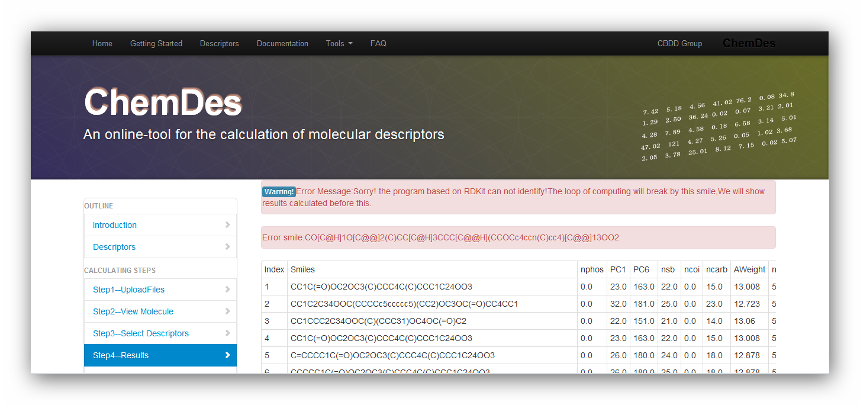
Task: Open the Documentation nav item
Action: pos(282,43)
